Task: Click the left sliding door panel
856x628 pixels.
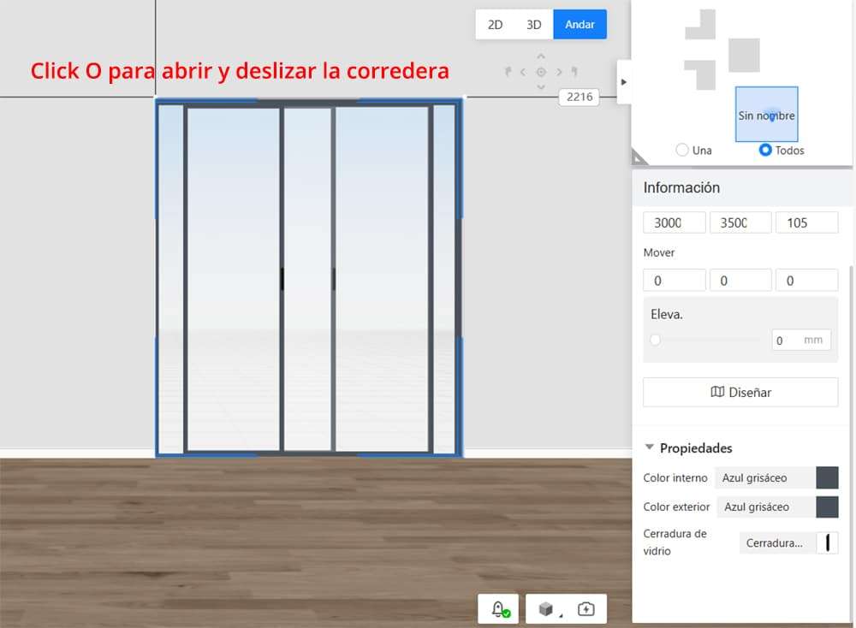Action: (x=234, y=278)
